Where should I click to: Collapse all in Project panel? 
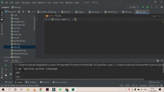pos(23,12)
